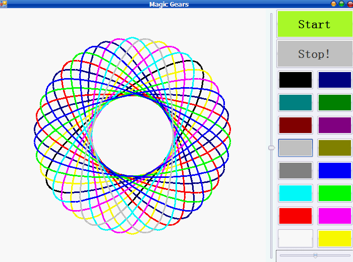Click the red close window button
This screenshot has height=262, width=353.
350,4
